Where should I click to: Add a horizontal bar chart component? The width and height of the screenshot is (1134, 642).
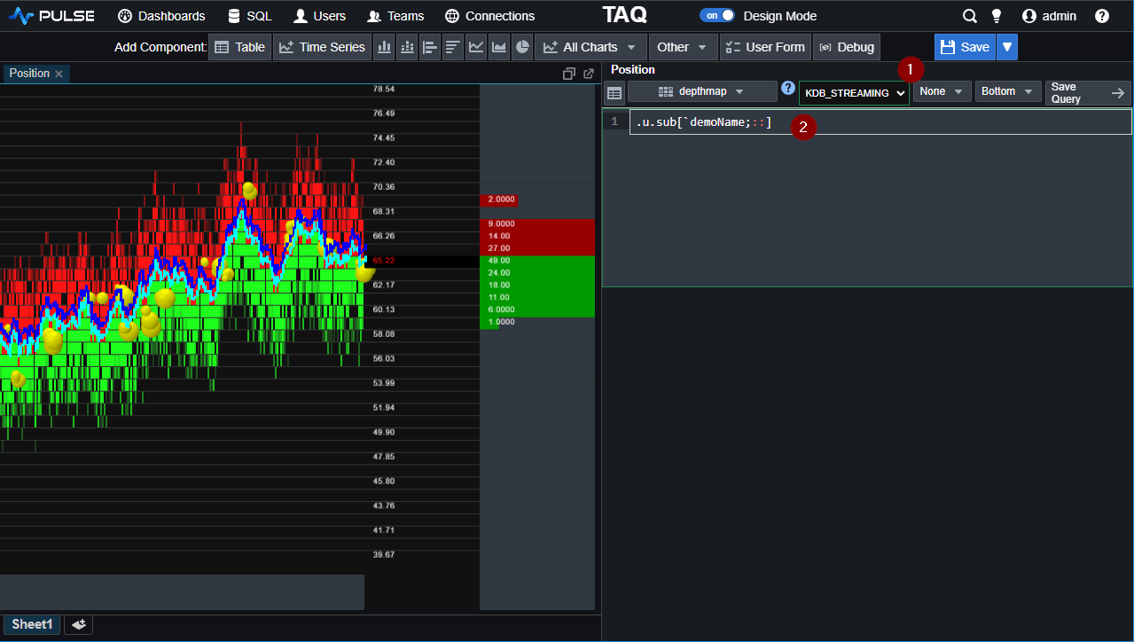pyautogui.click(x=430, y=46)
